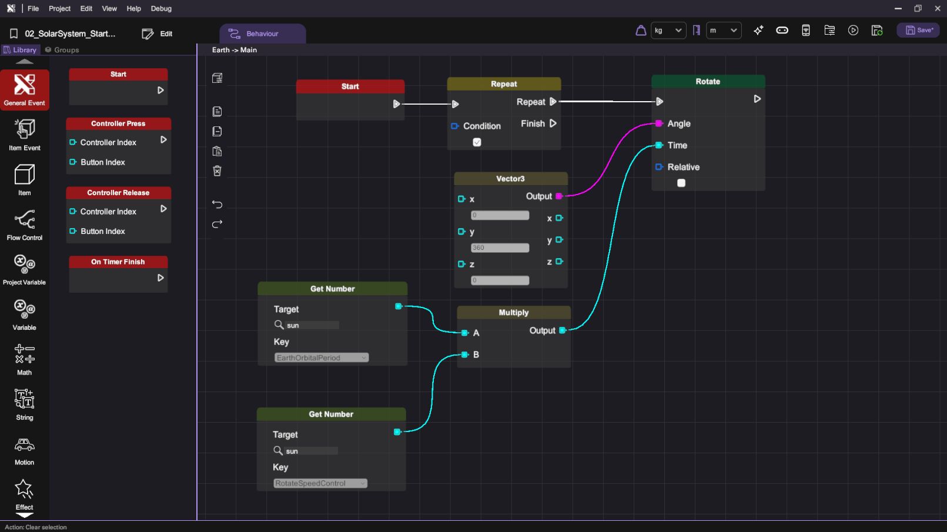Click the undo arrow icon

click(x=217, y=205)
